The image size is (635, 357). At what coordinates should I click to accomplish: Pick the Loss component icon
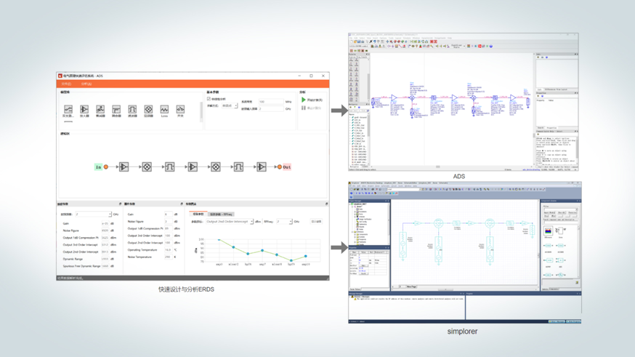point(164,110)
